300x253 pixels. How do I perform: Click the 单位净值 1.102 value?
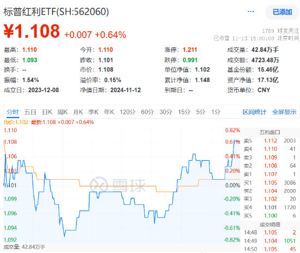(x=202, y=69)
